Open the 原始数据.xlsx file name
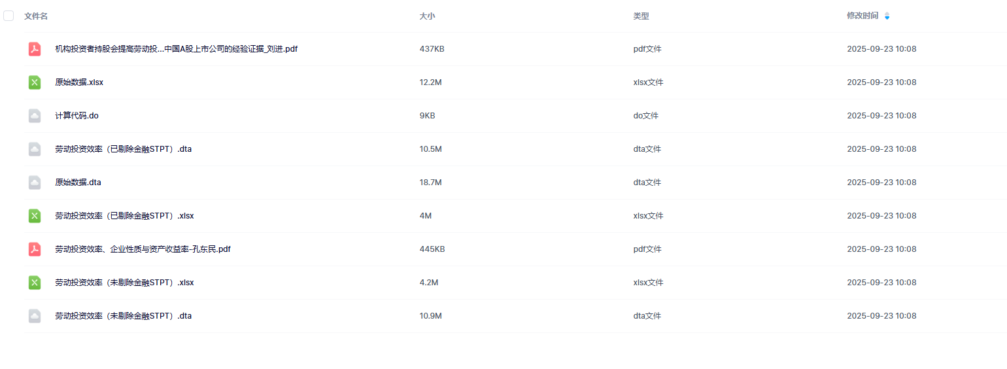The width and height of the screenshot is (1007, 369). tap(79, 82)
